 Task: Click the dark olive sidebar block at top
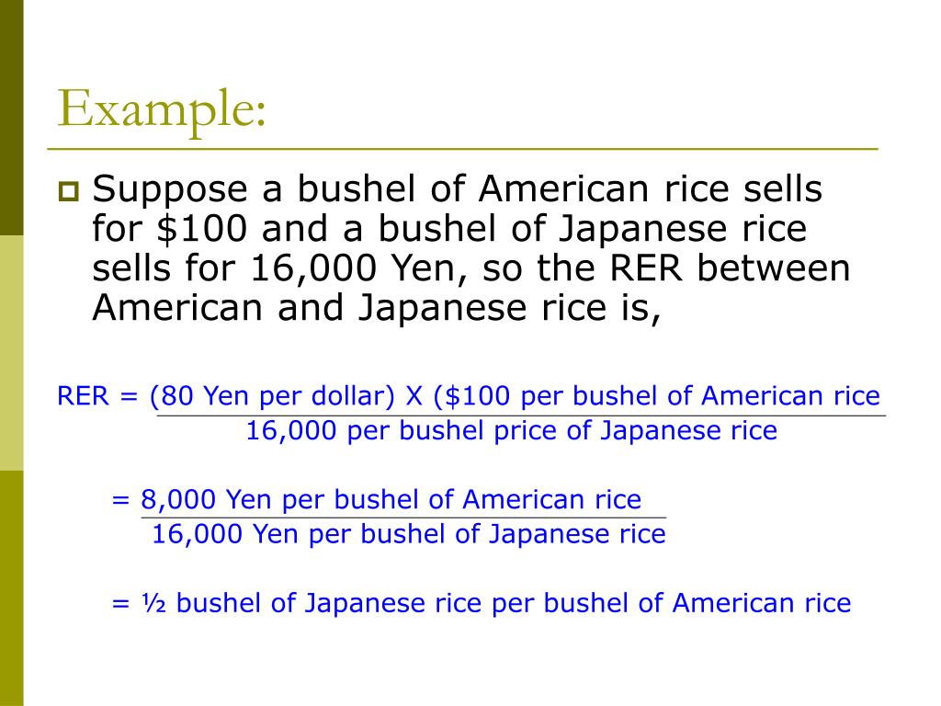[x=11, y=118]
